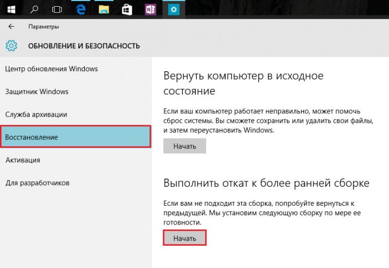This screenshot has width=389, height=268.
Task: Click heading Выполнить откат к более ранней сборке
Action: (266, 183)
